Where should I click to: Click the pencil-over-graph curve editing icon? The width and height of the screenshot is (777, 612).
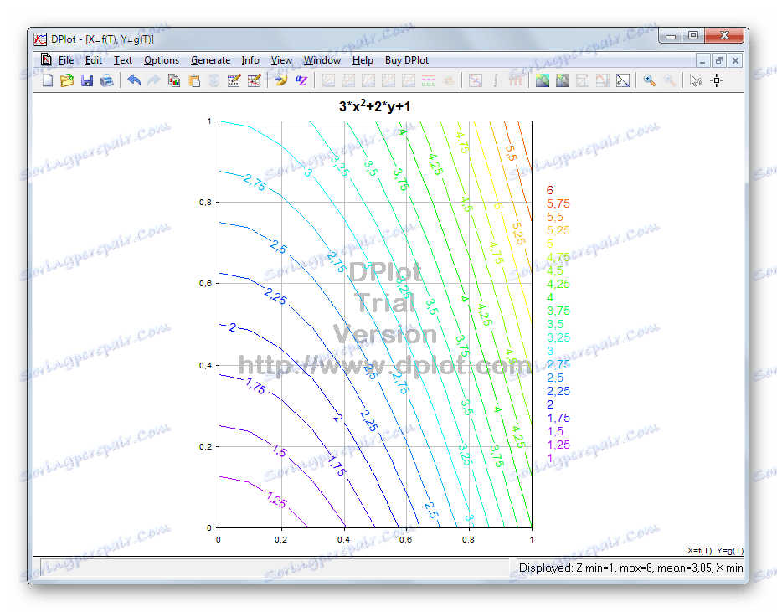[x=255, y=80]
